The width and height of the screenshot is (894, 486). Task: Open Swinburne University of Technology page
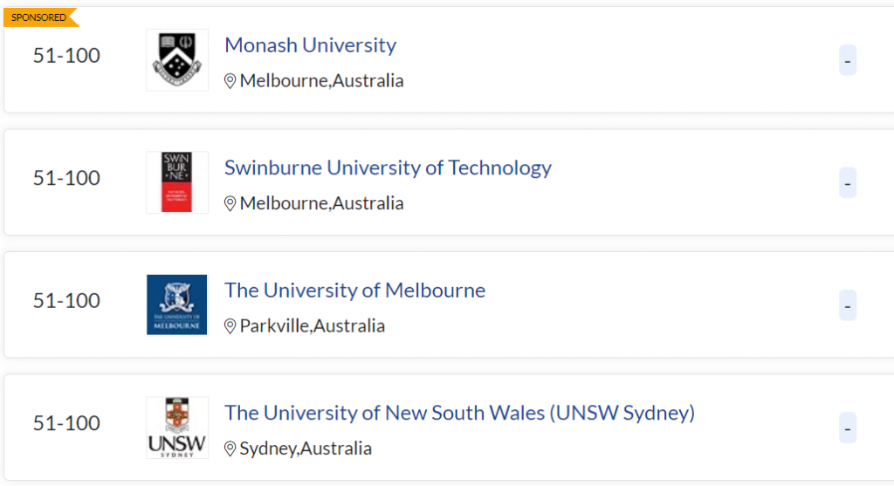[388, 168]
